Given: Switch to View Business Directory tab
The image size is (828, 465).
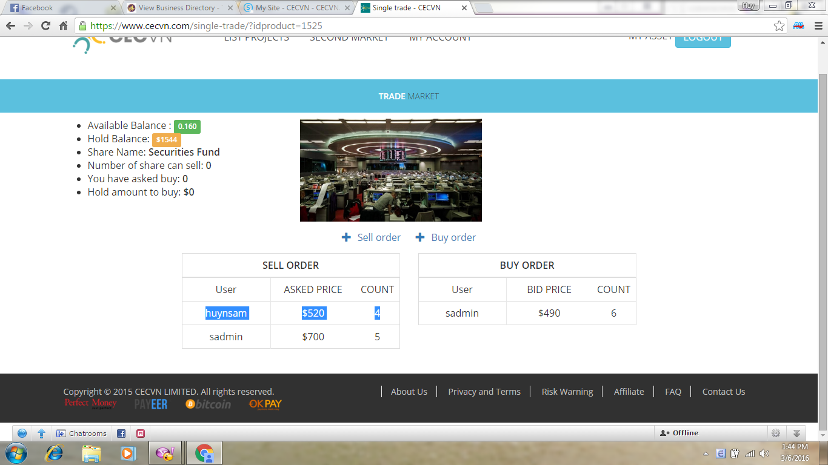Looking at the screenshot, I should [x=179, y=8].
